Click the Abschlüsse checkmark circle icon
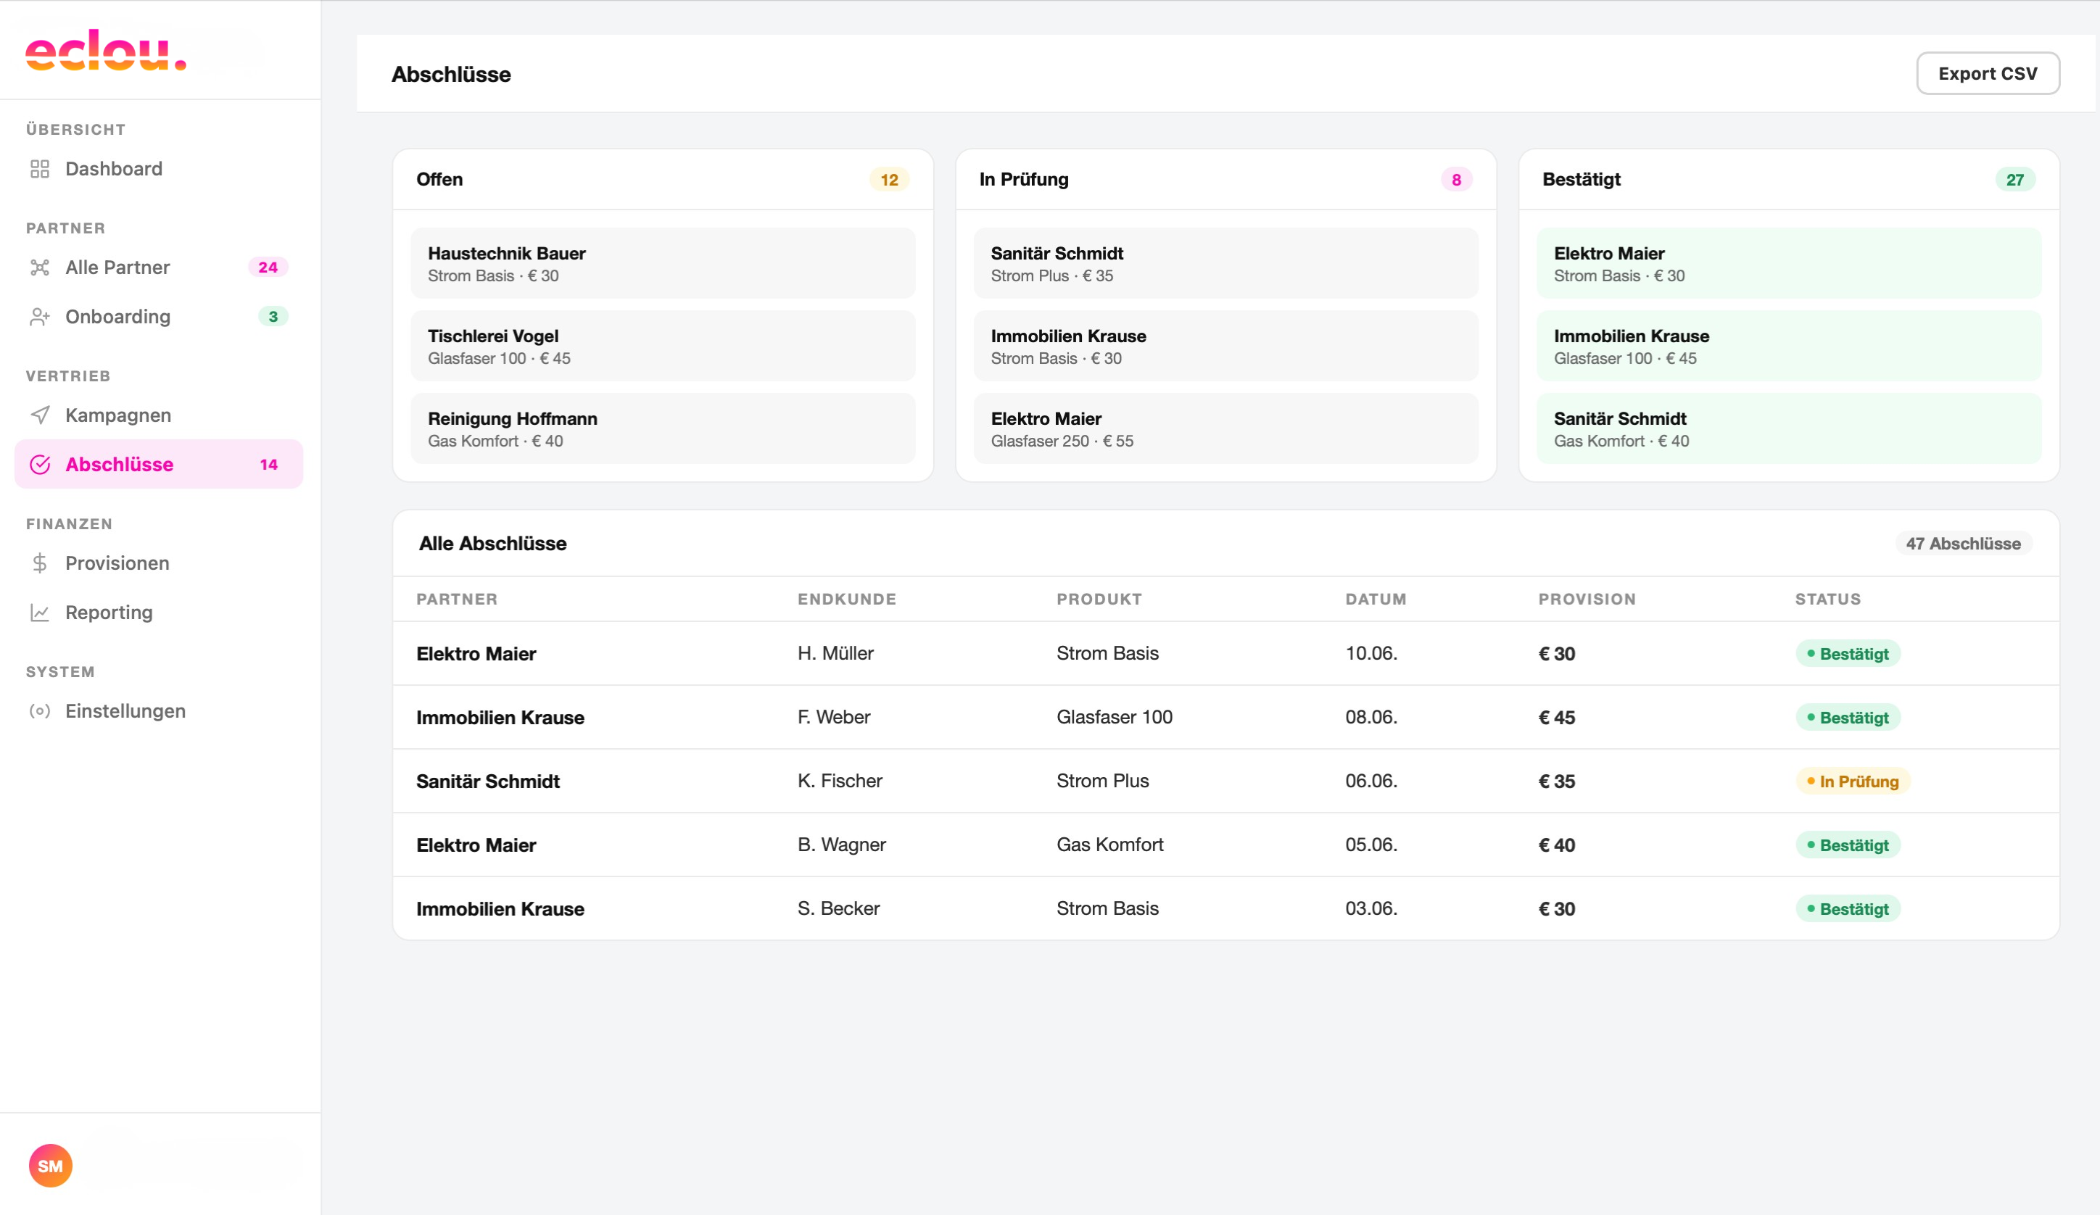Viewport: 2100px width, 1215px height. (39, 464)
